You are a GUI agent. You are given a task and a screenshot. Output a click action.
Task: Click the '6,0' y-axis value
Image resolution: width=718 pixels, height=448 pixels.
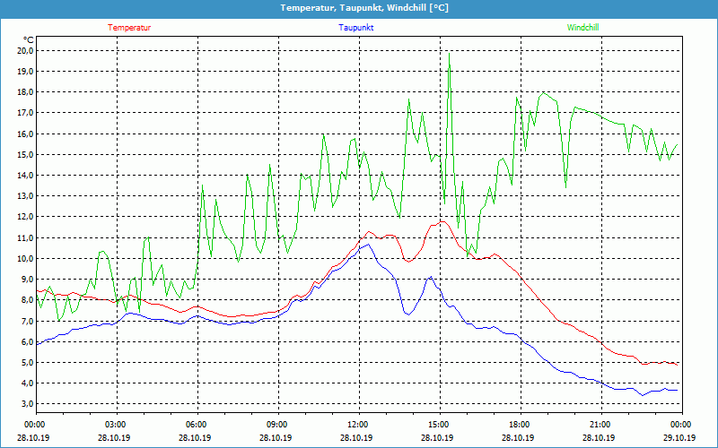[x=27, y=341]
